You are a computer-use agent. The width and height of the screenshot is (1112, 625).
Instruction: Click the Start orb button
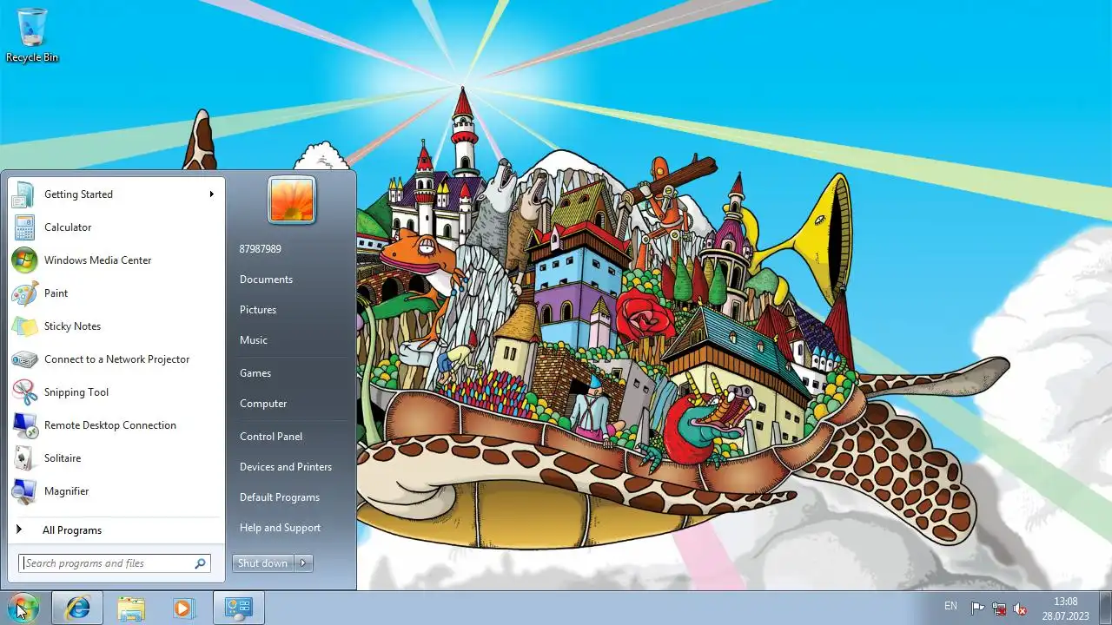click(23, 608)
